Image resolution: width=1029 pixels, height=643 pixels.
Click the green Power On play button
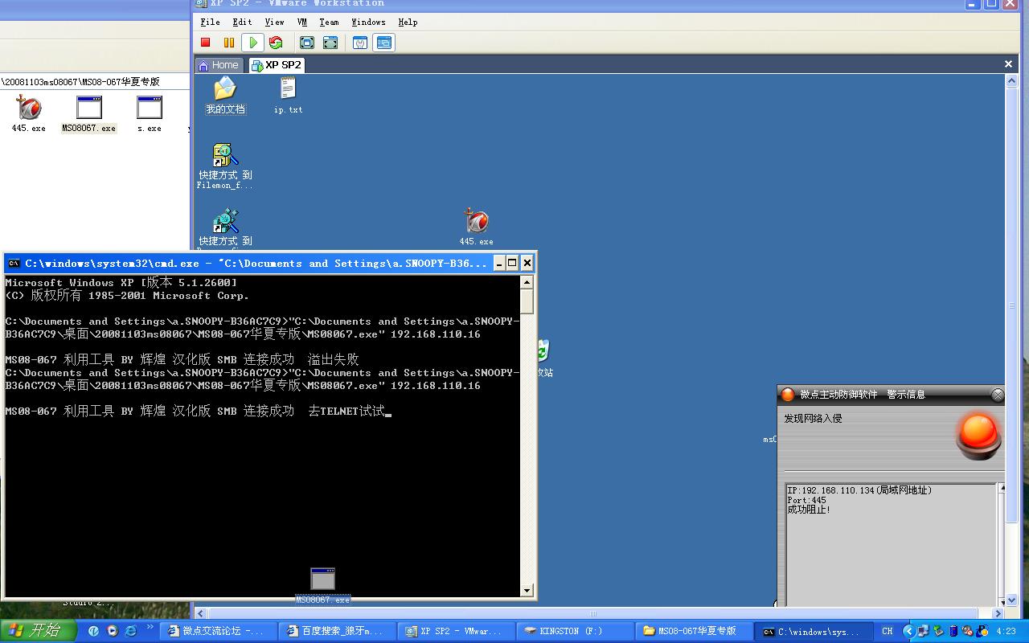coord(253,43)
